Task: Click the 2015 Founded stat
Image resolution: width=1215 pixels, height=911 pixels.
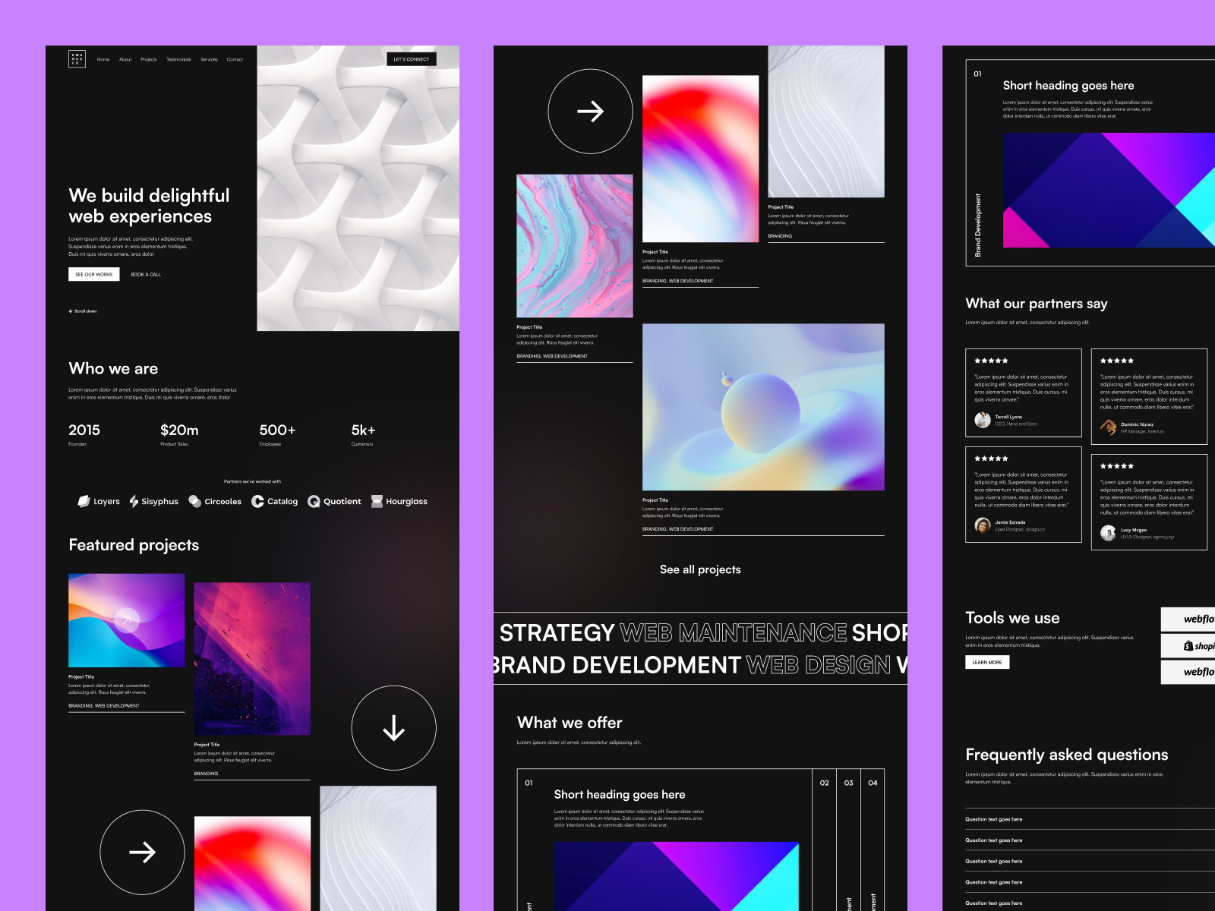Action: tap(84, 435)
